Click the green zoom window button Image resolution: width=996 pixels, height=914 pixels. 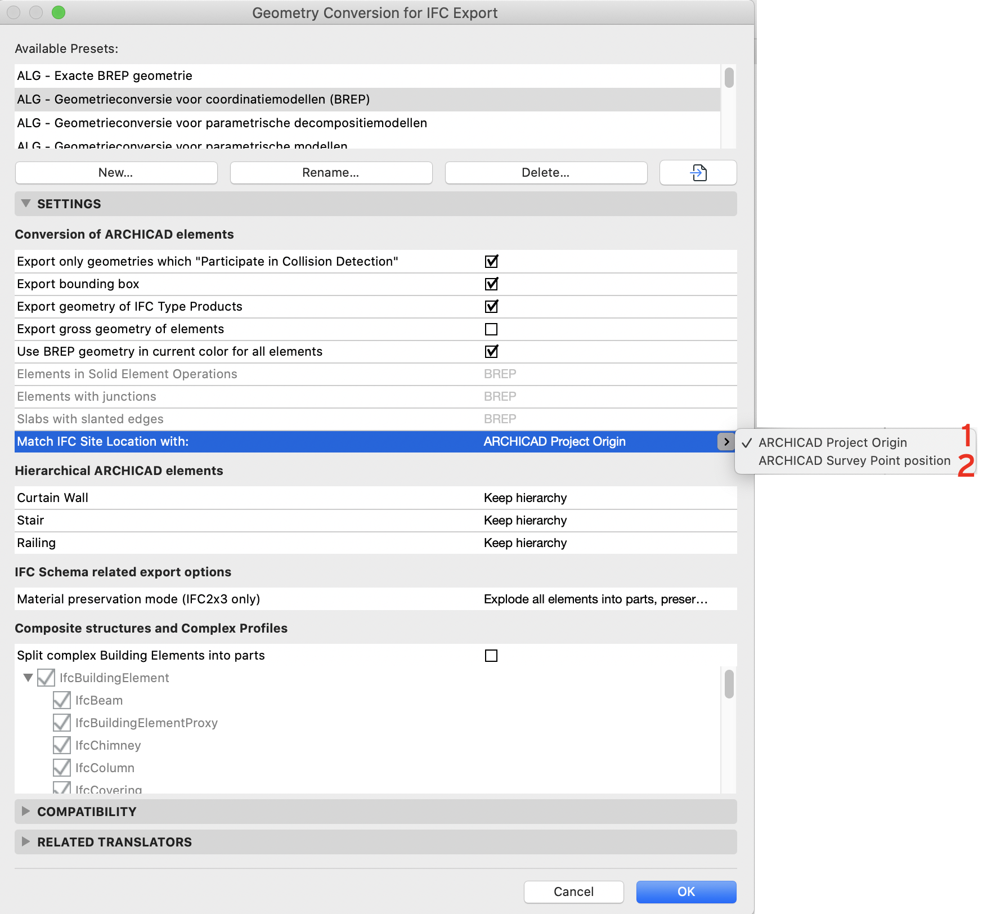pos(59,12)
